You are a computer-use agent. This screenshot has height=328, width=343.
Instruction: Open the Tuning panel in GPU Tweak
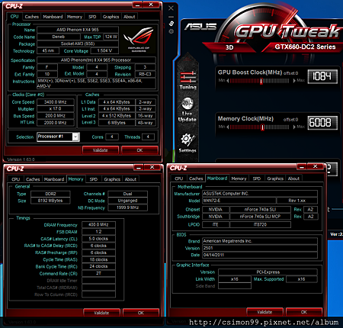pyautogui.click(x=188, y=80)
